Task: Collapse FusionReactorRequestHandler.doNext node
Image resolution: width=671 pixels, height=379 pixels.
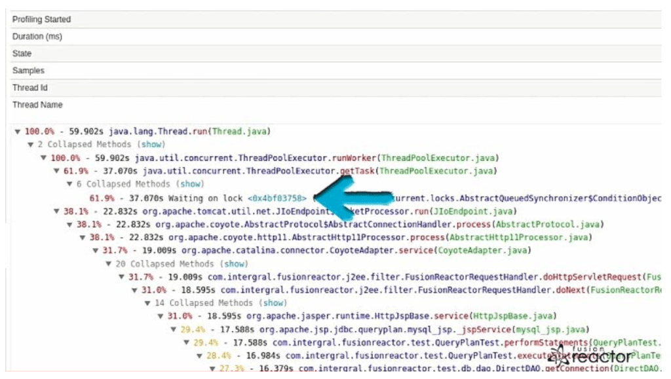Action: pos(135,290)
